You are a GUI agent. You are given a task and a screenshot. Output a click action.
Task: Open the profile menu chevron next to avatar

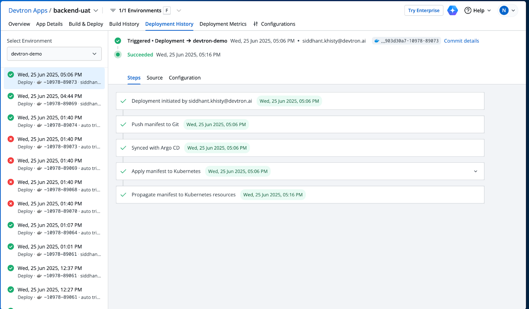tap(513, 10)
